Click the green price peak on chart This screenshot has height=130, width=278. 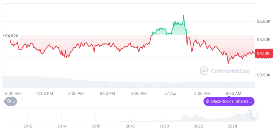(x=184, y=16)
